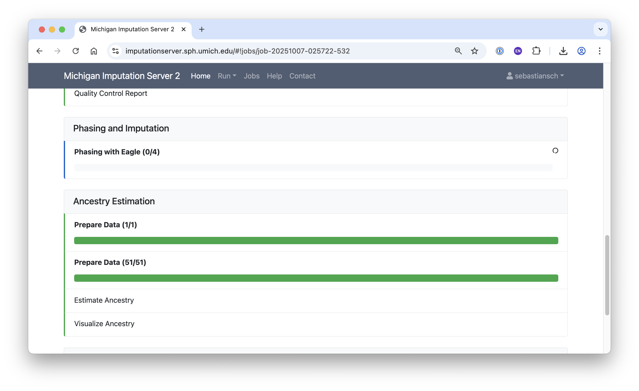This screenshot has height=391, width=639.
Task: Click the browser back arrow
Action: click(39, 51)
